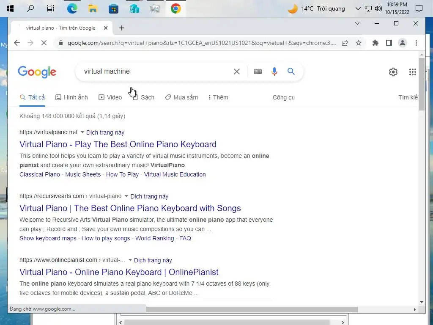433x325 pixels.
Task: Open Virtual Piano - Play The Best Online result
Action: pyautogui.click(x=118, y=144)
